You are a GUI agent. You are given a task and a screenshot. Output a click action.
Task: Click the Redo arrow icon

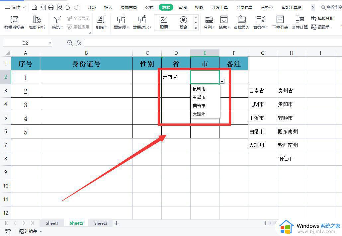[x=76, y=7]
